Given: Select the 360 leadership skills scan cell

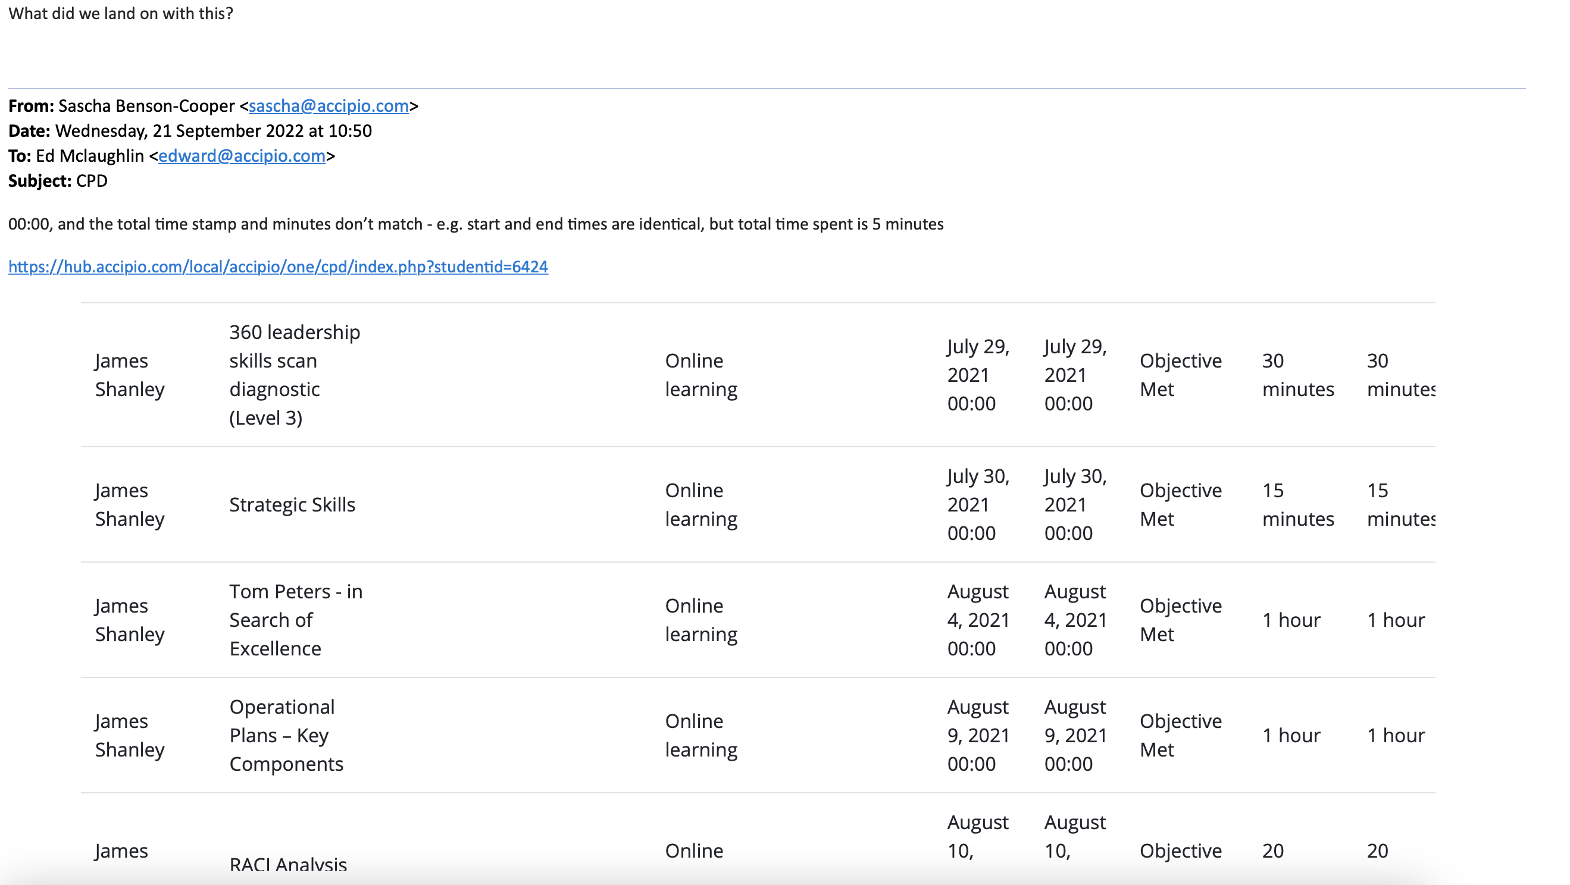Looking at the screenshot, I should [295, 375].
